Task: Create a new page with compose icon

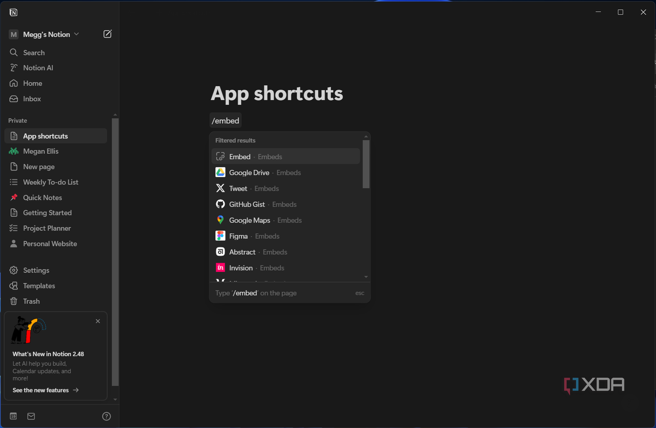Action: 107,34
